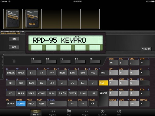Open the Programs LRN tab

point(86,113)
